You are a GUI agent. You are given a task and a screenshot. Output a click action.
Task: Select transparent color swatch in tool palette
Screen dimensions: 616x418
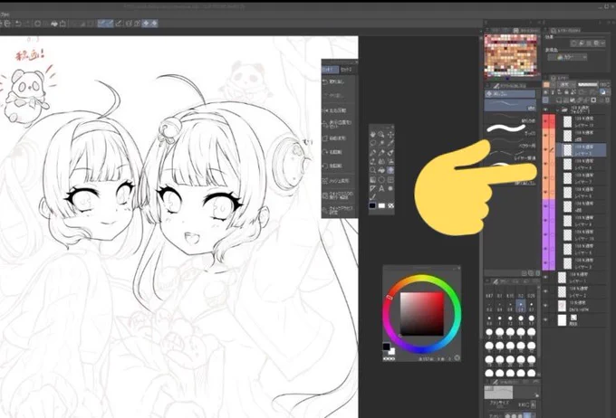click(x=390, y=205)
